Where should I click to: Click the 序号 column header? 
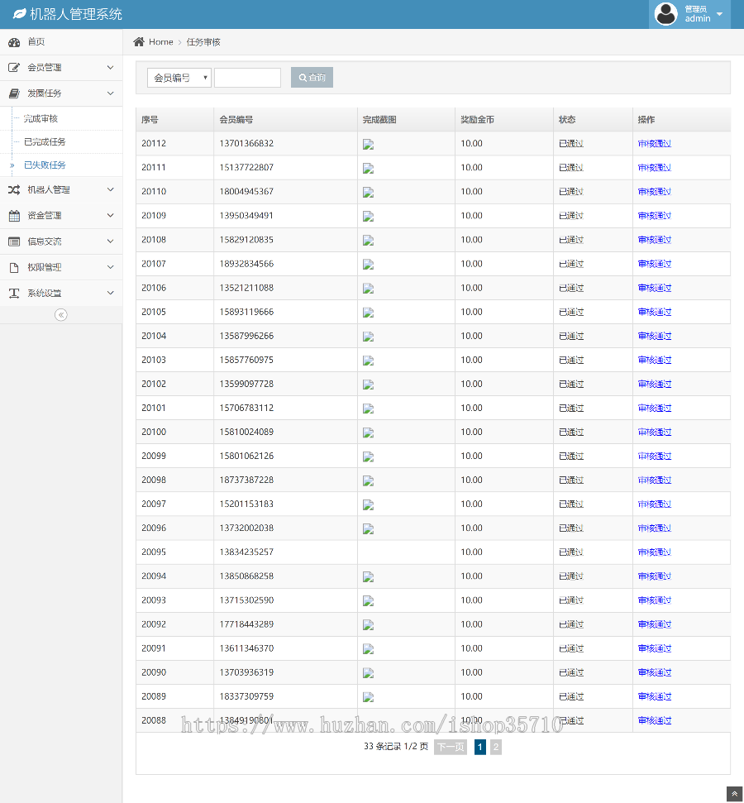tap(150, 120)
